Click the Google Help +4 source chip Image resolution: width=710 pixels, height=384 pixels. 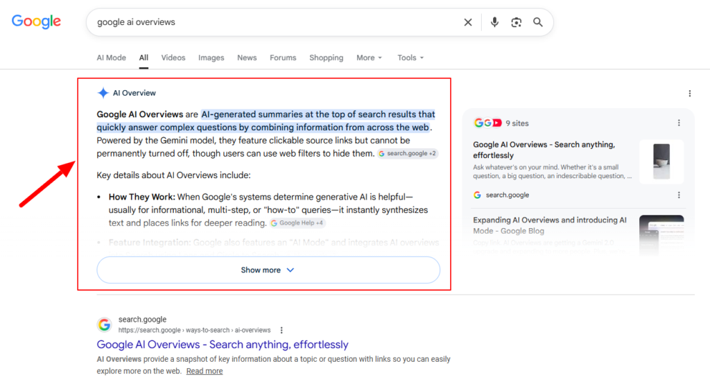(x=297, y=222)
